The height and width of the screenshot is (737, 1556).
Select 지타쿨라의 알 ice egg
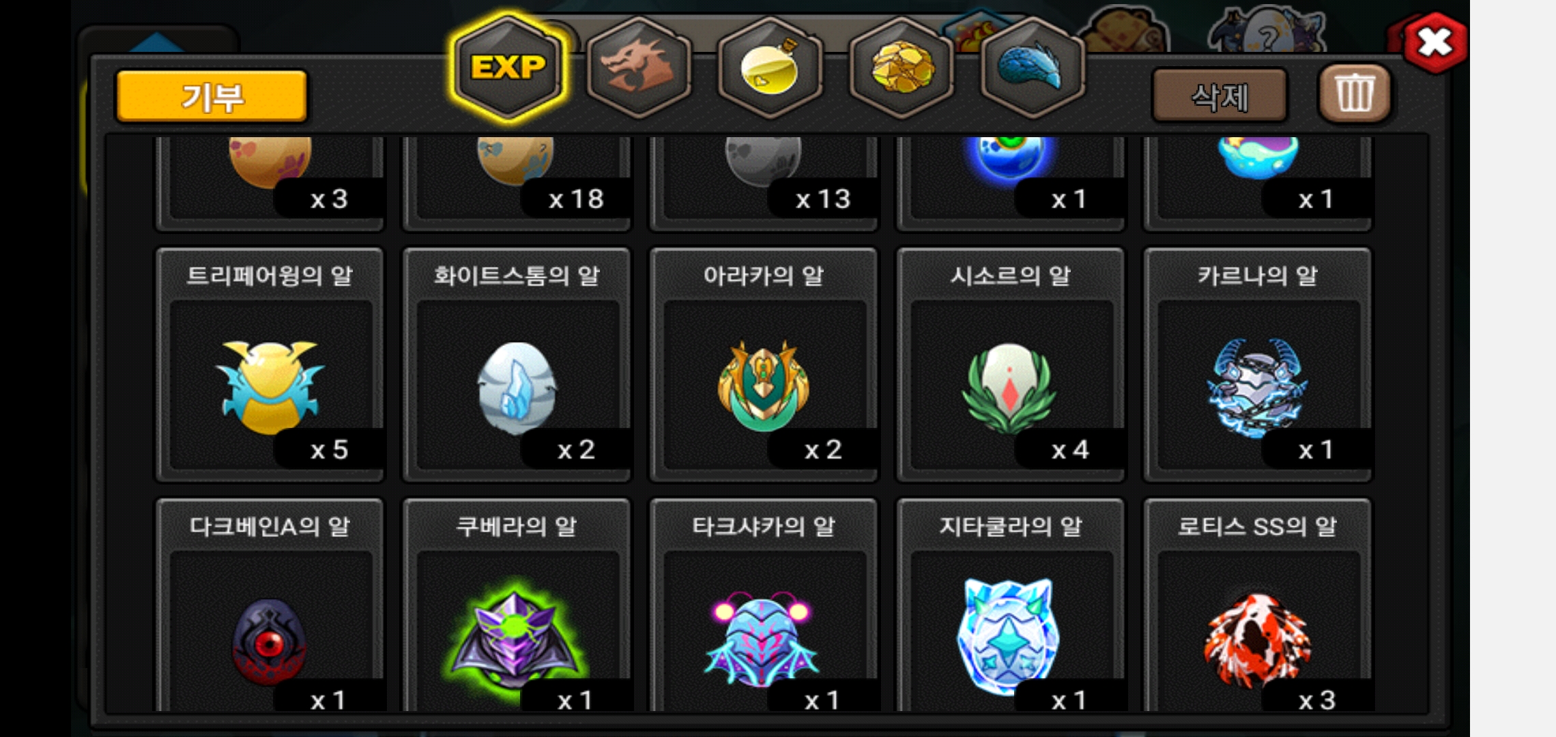(x=1011, y=605)
